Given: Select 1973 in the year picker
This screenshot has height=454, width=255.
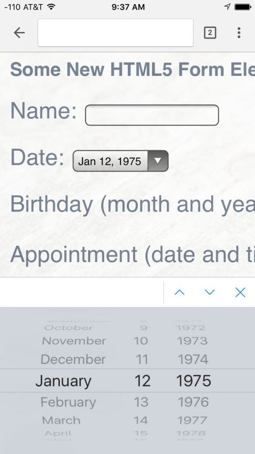Looking at the screenshot, I should coord(193,341).
